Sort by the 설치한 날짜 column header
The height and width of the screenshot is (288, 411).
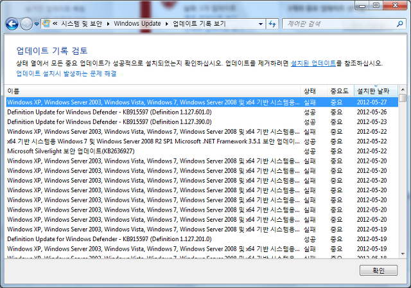376,91
